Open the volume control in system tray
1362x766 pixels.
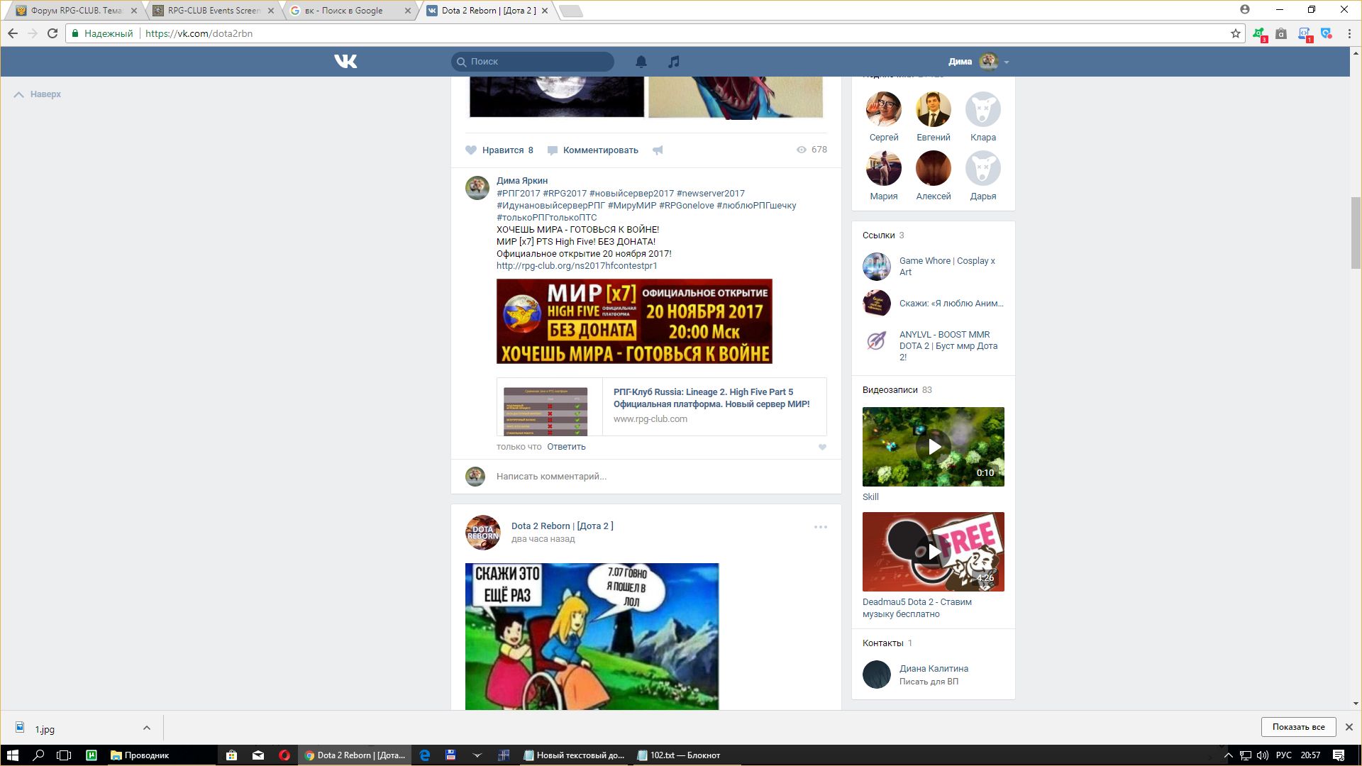click(x=1263, y=755)
